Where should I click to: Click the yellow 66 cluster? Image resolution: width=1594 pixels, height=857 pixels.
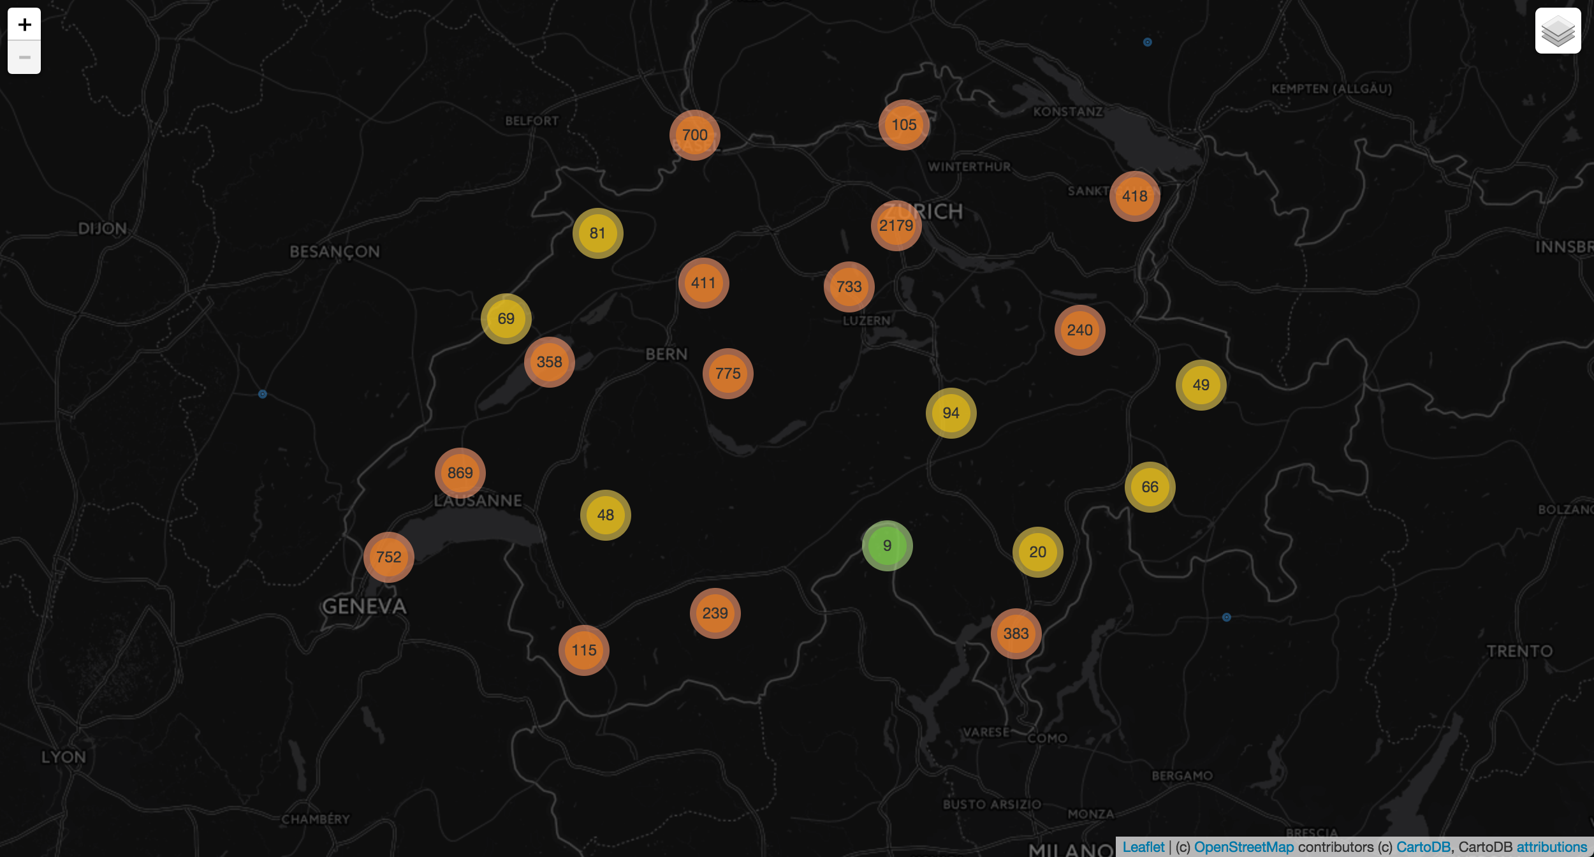click(x=1150, y=487)
